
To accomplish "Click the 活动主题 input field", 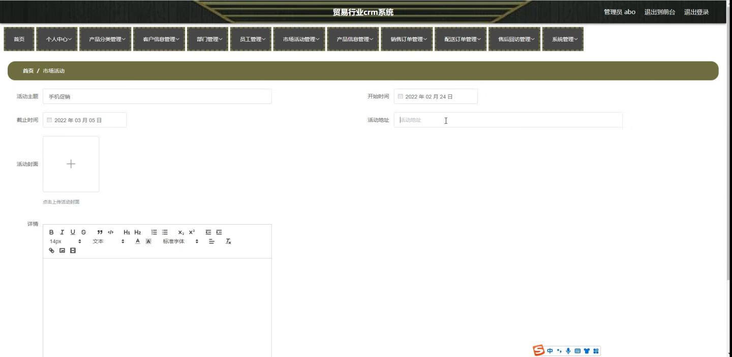I will coord(157,96).
